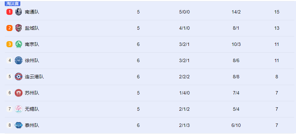Click 泰州队 goals record 6/10

[x=236, y=125]
